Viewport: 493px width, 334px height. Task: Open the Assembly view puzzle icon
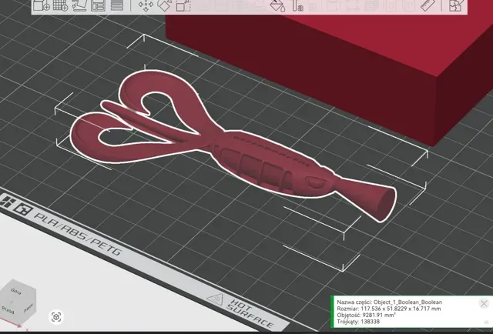456,5
